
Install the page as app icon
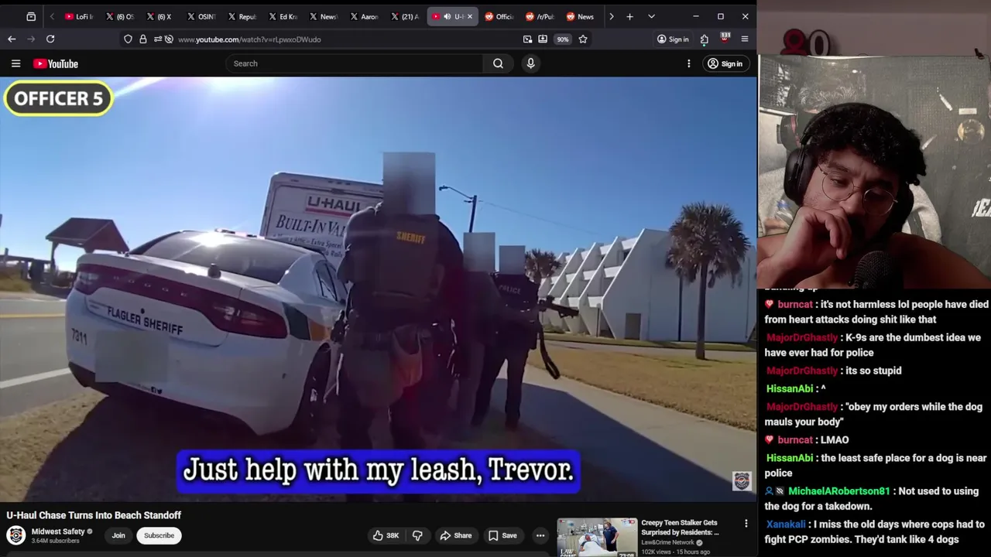(x=543, y=39)
